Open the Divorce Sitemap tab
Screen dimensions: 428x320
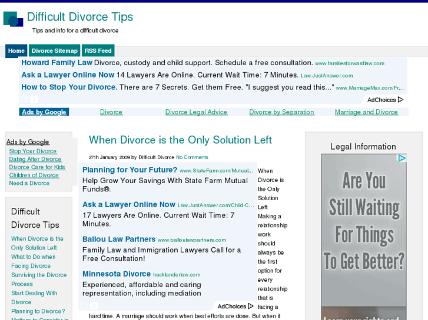tap(55, 50)
